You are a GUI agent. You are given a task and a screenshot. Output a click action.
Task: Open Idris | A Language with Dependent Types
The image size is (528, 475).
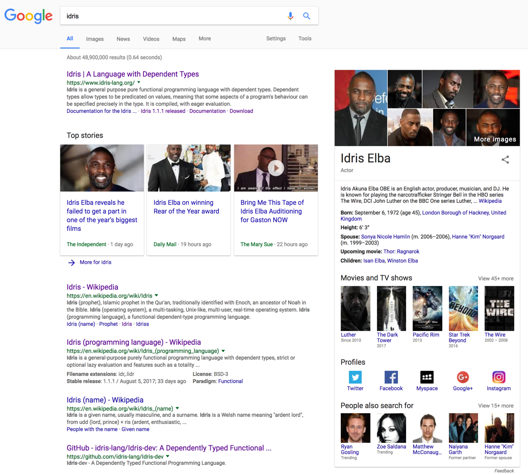click(x=133, y=74)
